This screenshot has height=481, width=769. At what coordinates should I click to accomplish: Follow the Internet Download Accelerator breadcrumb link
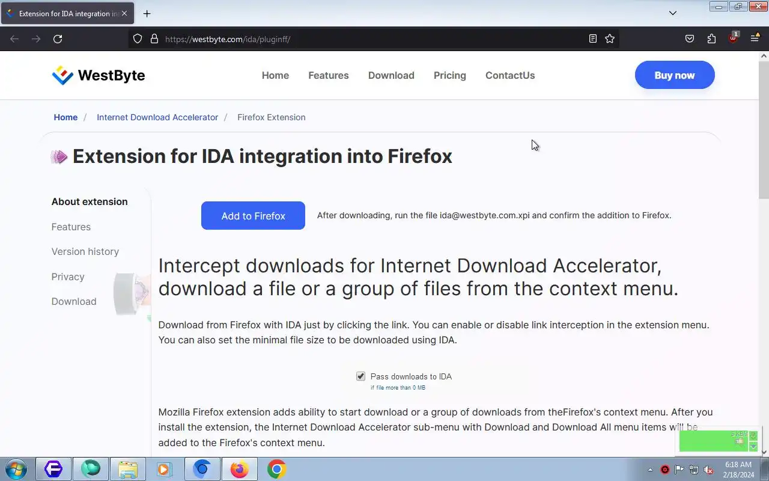pyautogui.click(x=157, y=117)
